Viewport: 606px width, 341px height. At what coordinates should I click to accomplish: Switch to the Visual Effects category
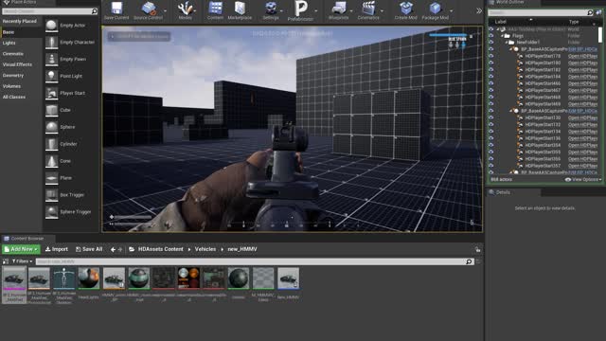17,64
